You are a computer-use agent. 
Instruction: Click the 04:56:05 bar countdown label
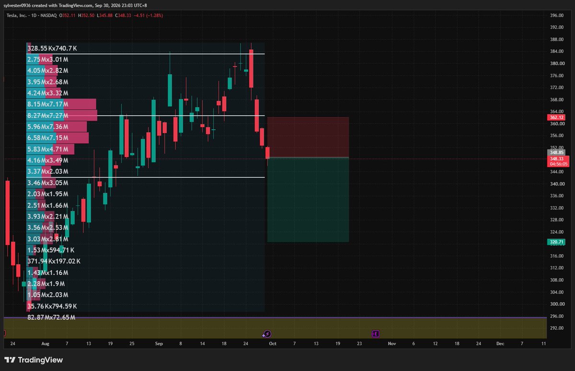(558, 164)
